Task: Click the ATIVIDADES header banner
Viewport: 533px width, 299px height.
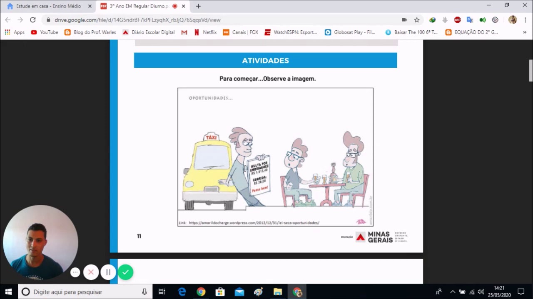Action: coord(266,60)
